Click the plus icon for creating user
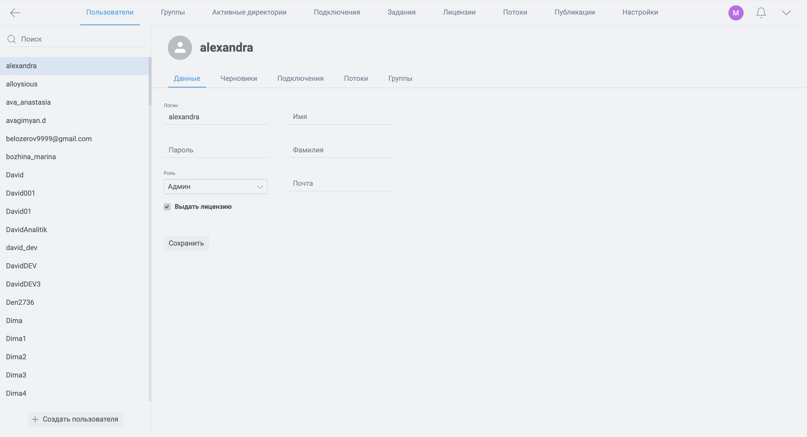Image resolution: width=807 pixels, height=437 pixels. point(35,419)
